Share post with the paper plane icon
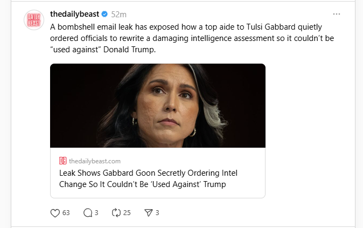Image resolution: width=363 pixels, height=228 pixels. (x=149, y=213)
